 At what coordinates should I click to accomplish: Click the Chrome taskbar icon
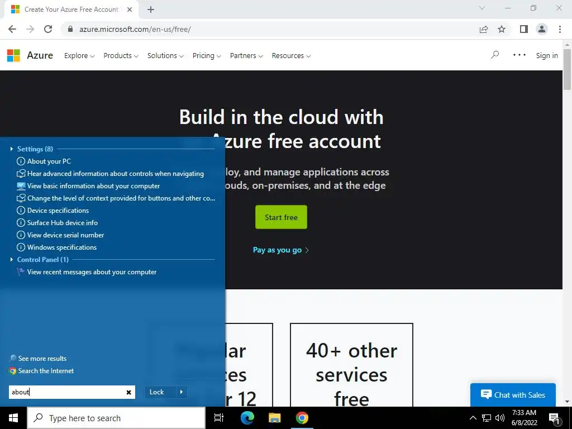[x=302, y=418]
